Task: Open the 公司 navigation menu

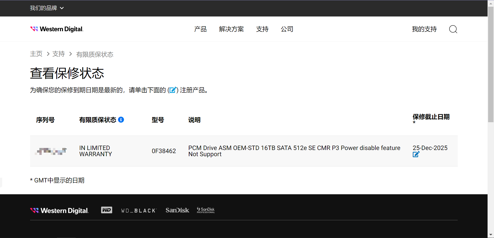Action: 287,29
